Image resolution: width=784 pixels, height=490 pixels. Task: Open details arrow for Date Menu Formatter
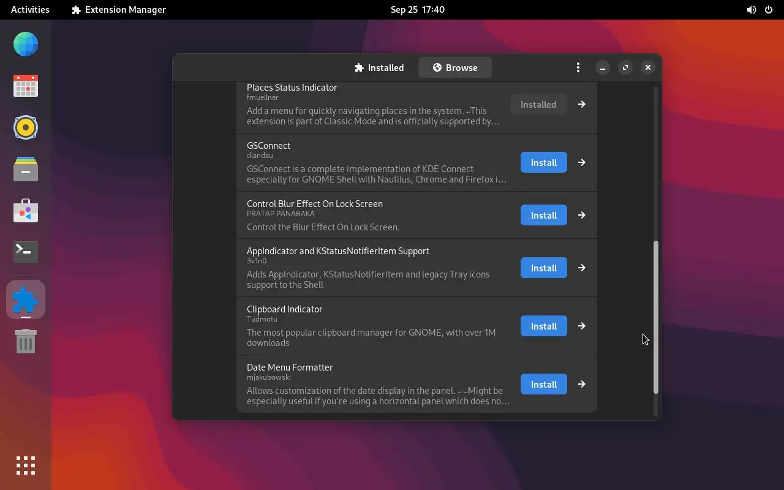tap(582, 384)
